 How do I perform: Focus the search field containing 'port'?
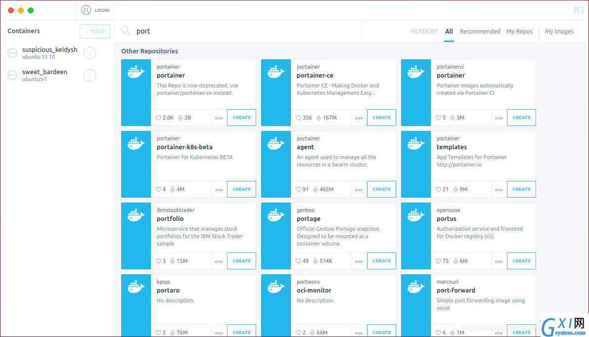tap(246, 31)
